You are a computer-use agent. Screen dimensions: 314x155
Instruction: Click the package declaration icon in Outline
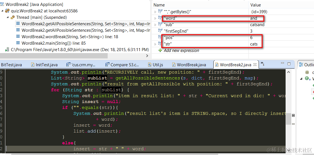[307, 72]
